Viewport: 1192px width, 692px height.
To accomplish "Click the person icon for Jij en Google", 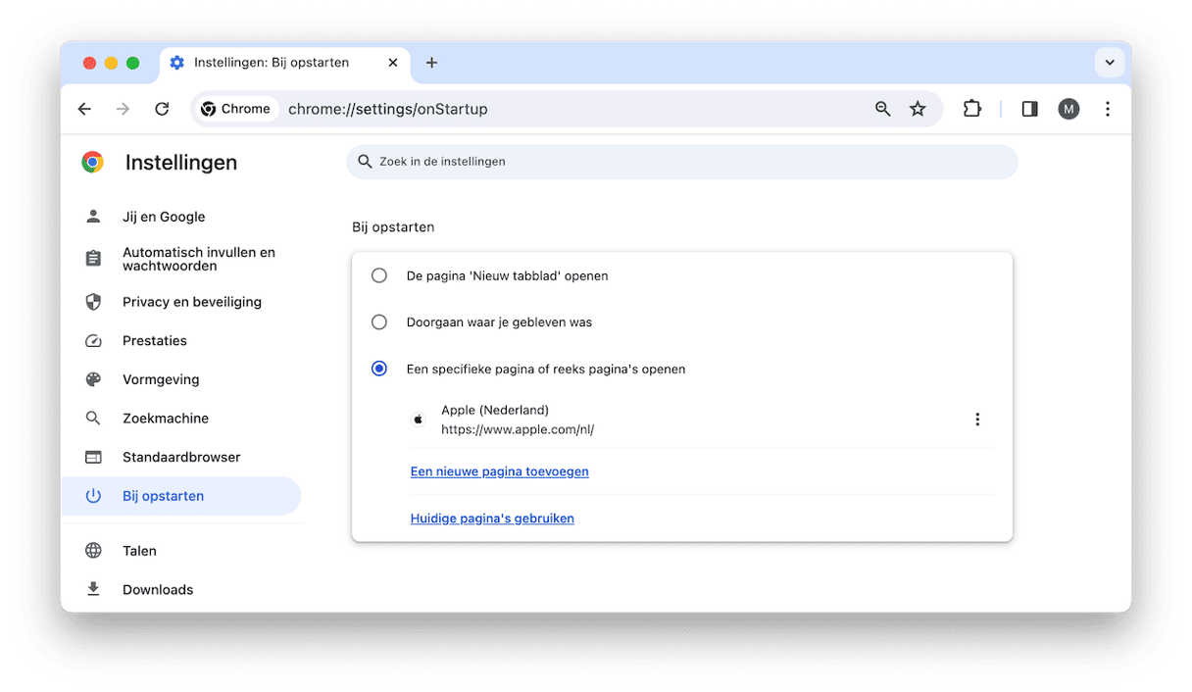I will coord(93,217).
